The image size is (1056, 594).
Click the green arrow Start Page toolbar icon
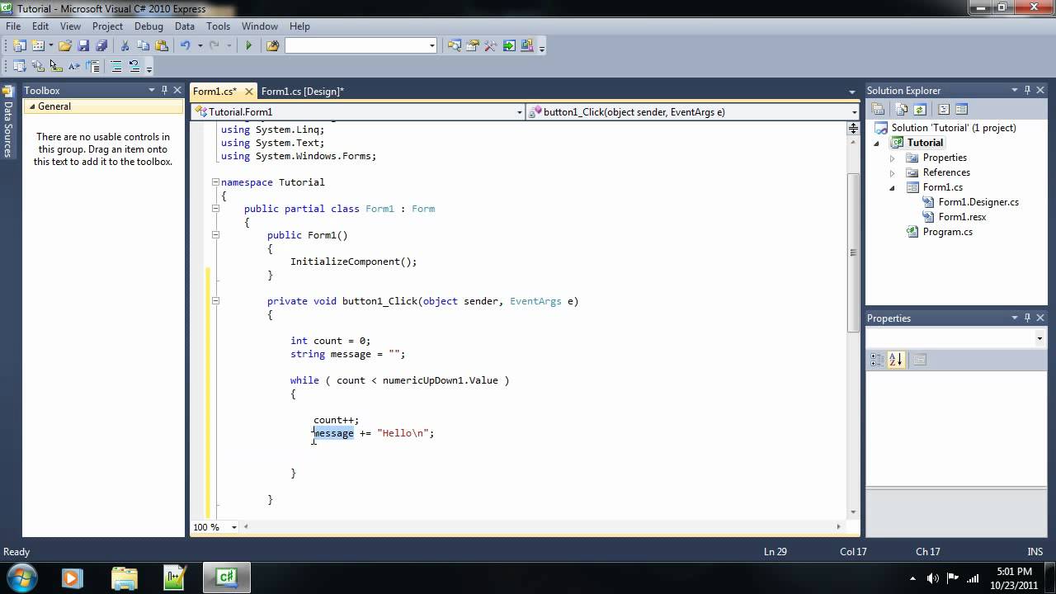pos(509,46)
